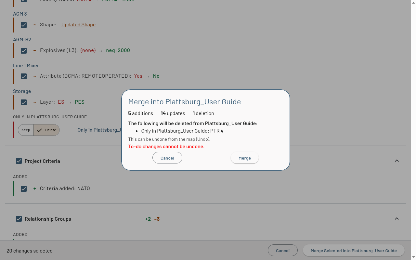Confirm Merge in the dialog
Viewport: 416px width, 260px height.
(244, 158)
